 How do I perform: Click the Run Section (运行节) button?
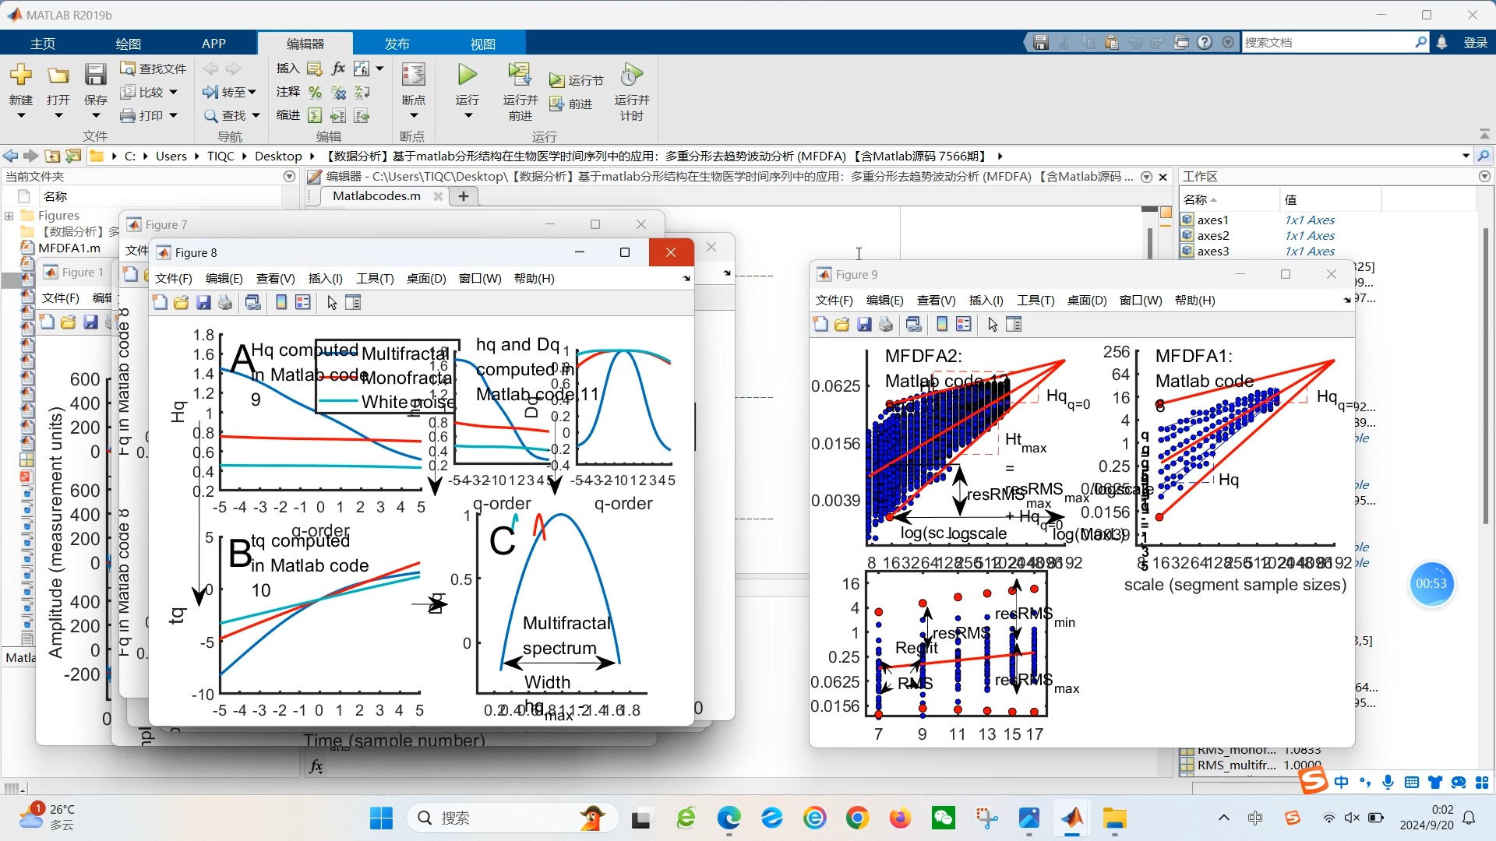tap(576, 80)
